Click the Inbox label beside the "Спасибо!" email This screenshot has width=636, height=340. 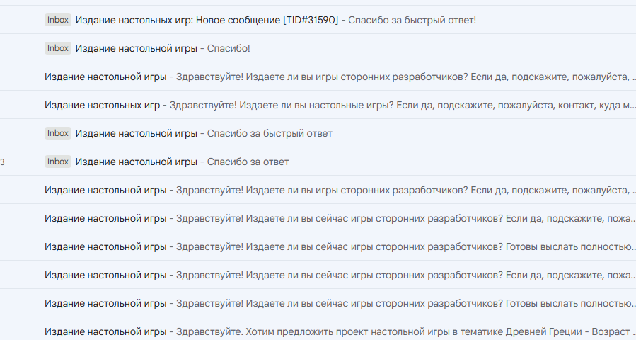(x=57, y=48)
